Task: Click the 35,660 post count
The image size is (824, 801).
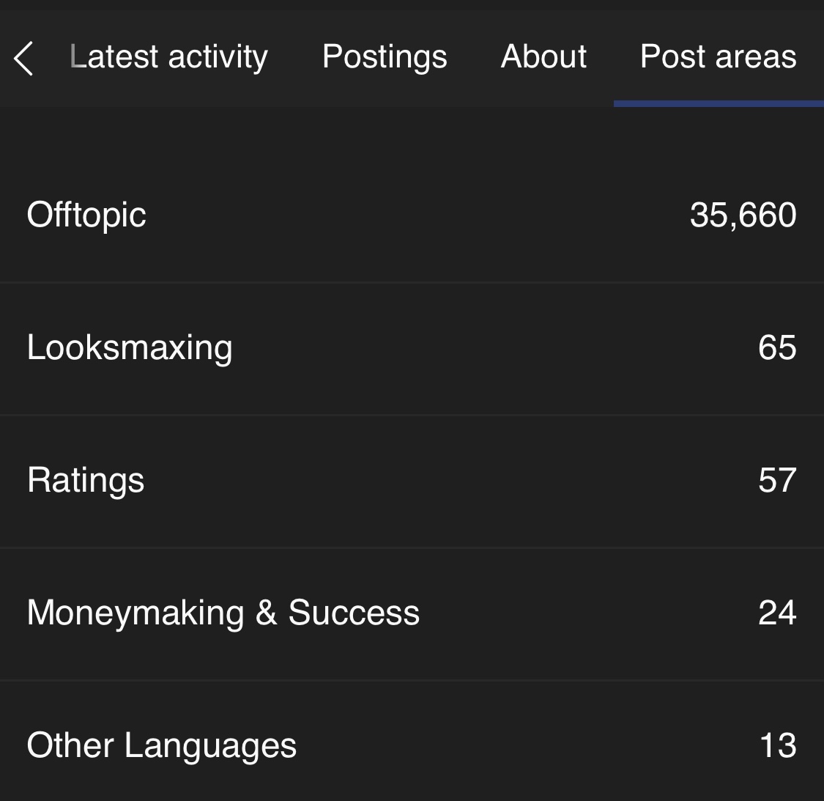Action: point(743,215)
